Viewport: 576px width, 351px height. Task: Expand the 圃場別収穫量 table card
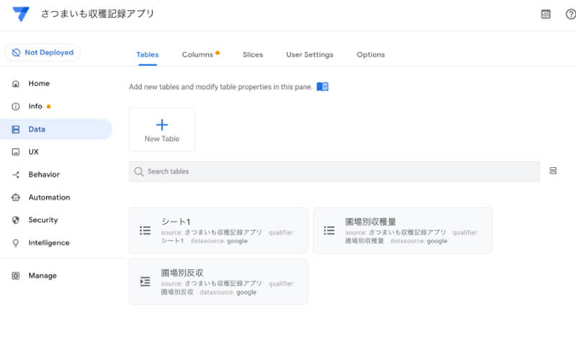pyautogui.click(x=402, y=230)
